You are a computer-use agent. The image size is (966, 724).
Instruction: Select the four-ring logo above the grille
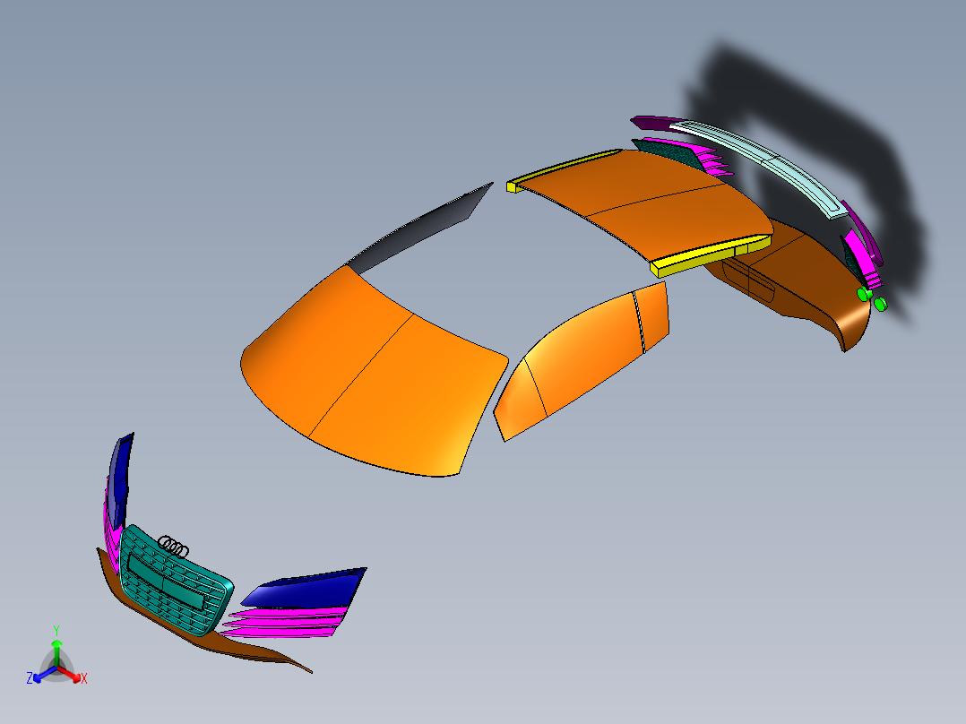pos(174,546)
